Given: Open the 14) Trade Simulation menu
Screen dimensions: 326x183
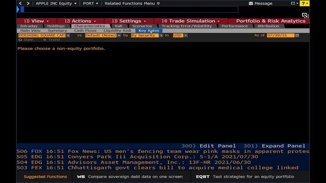Looking at the screenshot, I should [x=191, y=21].
